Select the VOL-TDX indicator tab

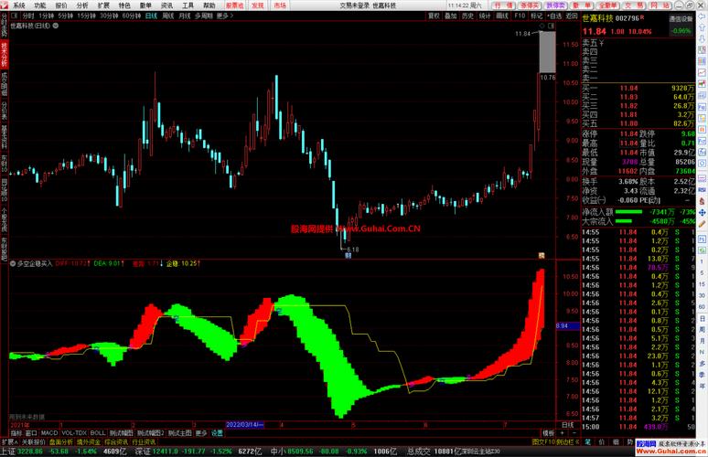pos(74,433)
